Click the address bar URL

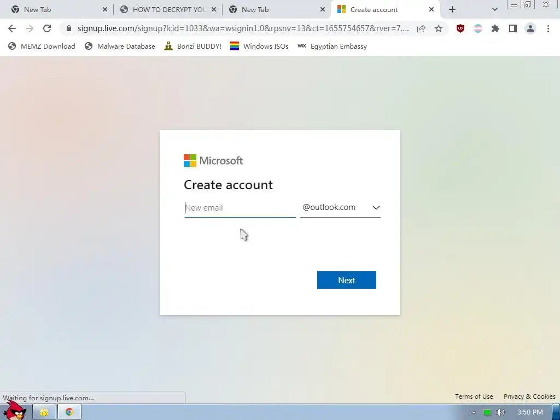coord(243,28)
